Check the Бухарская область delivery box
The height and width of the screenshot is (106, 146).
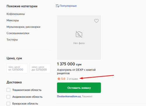[x=8, y=104]
